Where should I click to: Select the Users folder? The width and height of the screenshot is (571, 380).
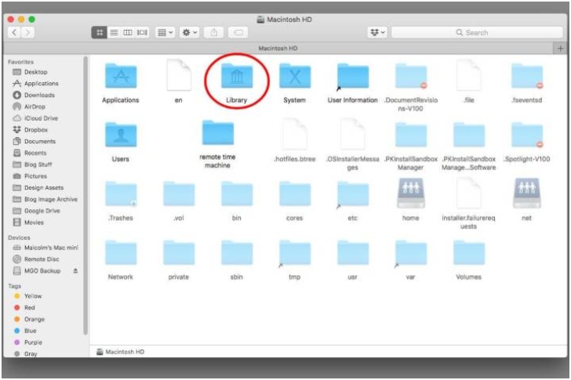tap(121, 135)
